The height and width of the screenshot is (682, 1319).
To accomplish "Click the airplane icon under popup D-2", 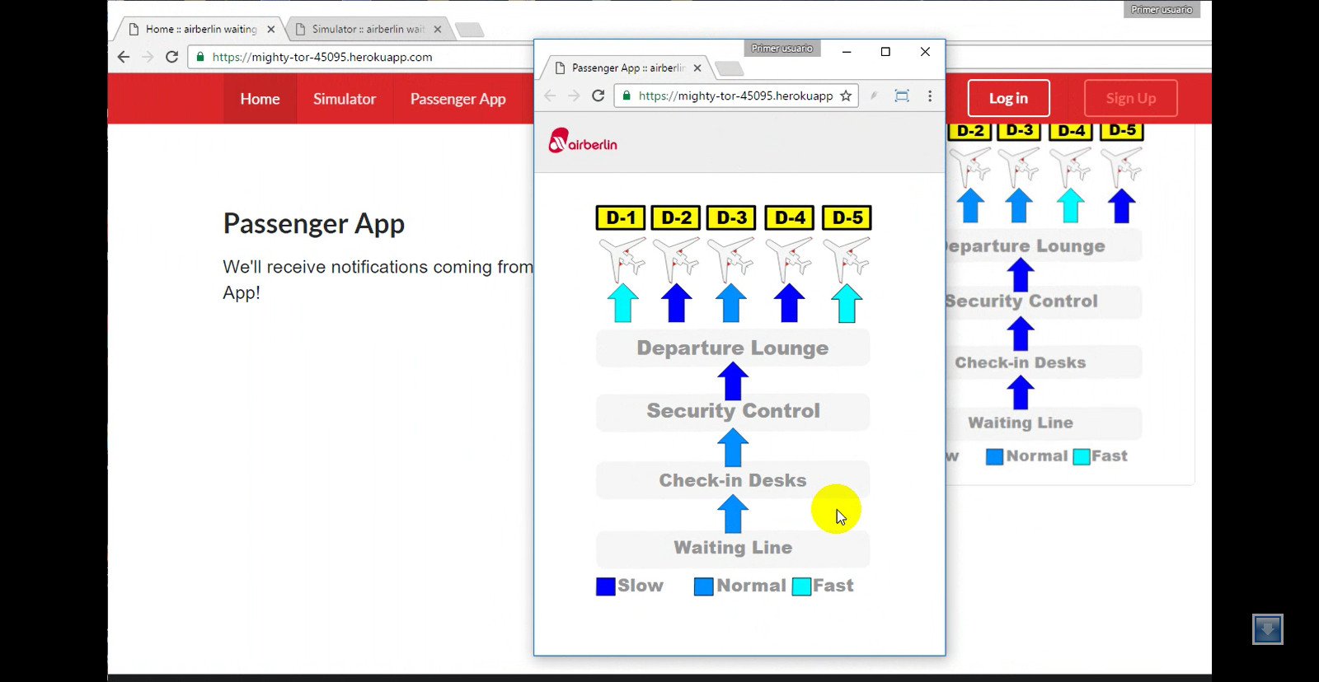I will point(676,259).
